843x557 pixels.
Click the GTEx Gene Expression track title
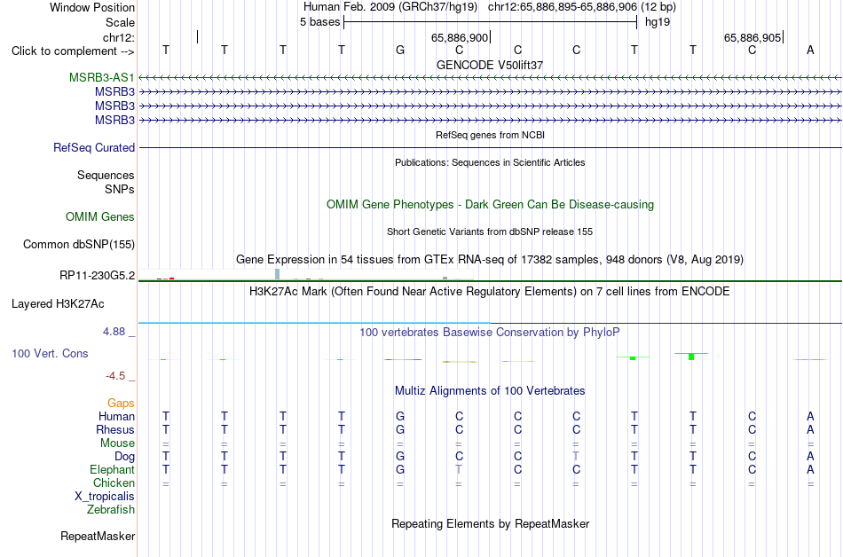coord(490,260)
